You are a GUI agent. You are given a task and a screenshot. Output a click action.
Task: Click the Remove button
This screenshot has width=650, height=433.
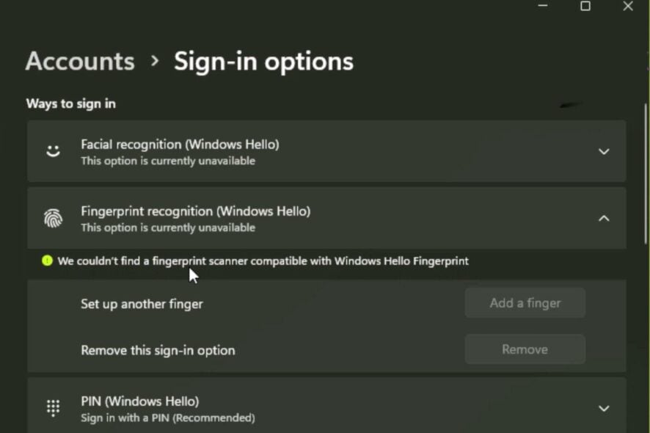pos(525,349)
